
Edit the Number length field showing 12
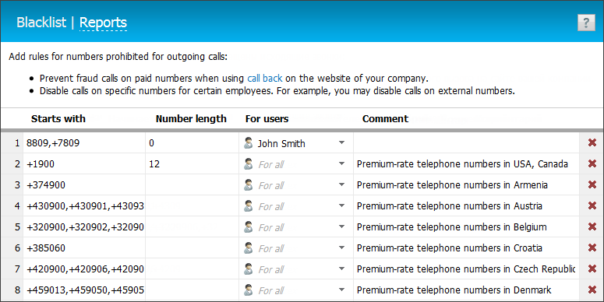192,164
